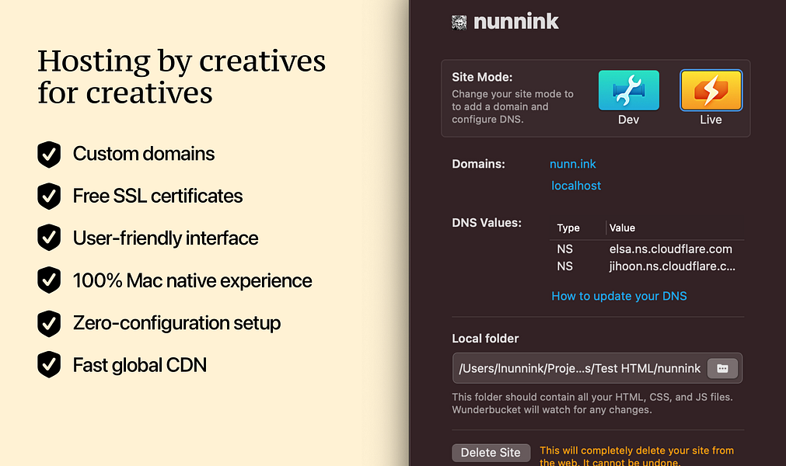Open How to update your DNS
Viewport: 786px width, 466px height.
click(619, 296)
